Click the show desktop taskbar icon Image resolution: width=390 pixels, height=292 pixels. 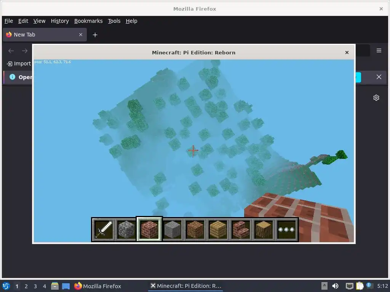point(66,286)
